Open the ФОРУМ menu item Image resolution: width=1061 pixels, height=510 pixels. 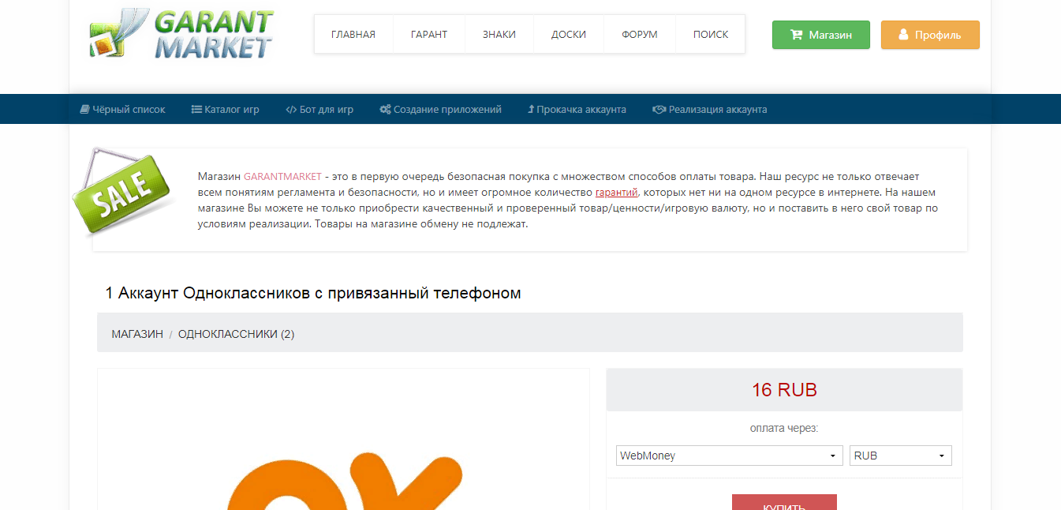pos(640,35)
